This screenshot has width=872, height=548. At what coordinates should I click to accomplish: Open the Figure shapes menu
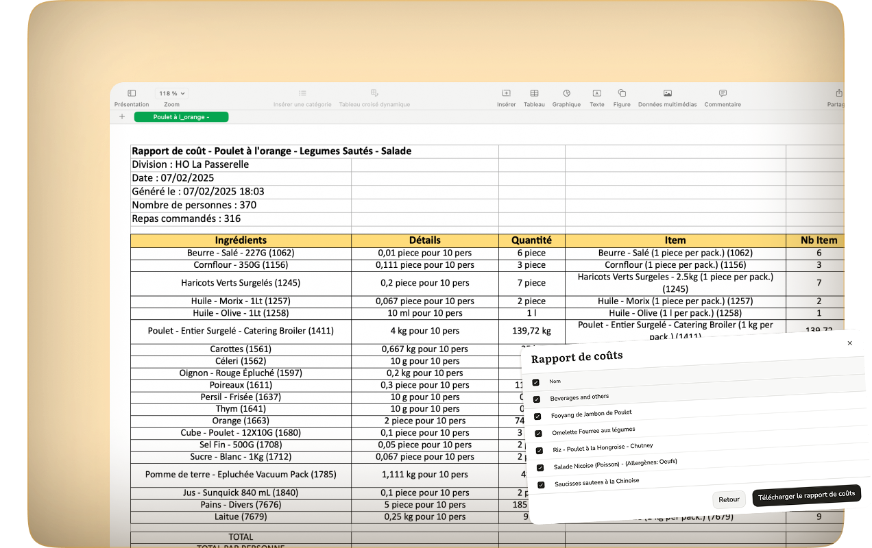[x=622, y=93]
